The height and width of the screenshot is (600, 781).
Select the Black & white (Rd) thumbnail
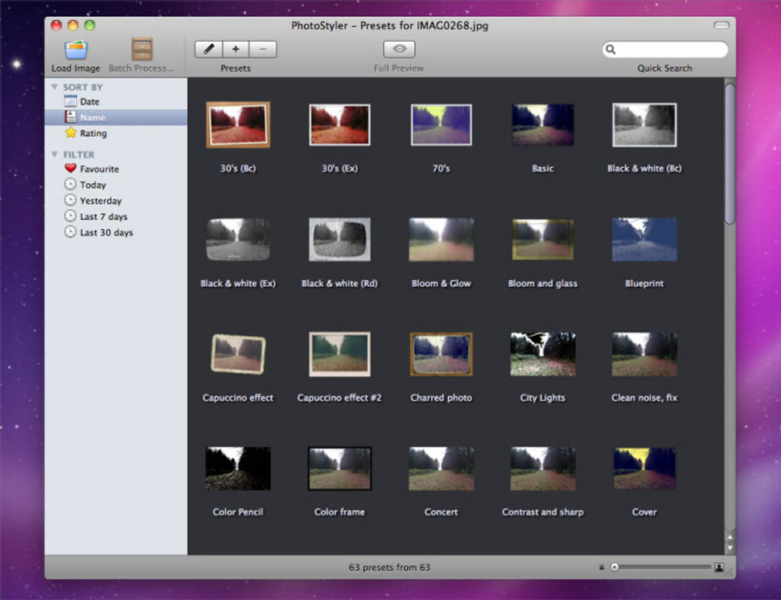tap(340, 239)
